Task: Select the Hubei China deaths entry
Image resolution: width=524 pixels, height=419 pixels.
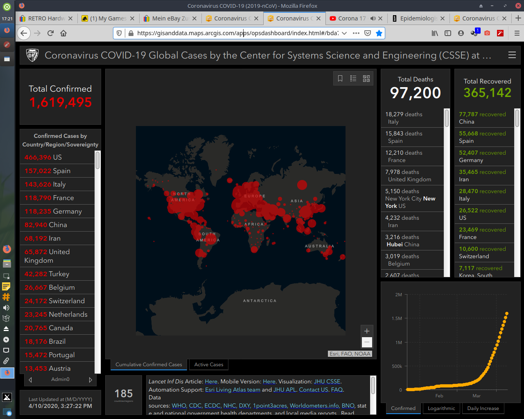Action: pos(413,241)
